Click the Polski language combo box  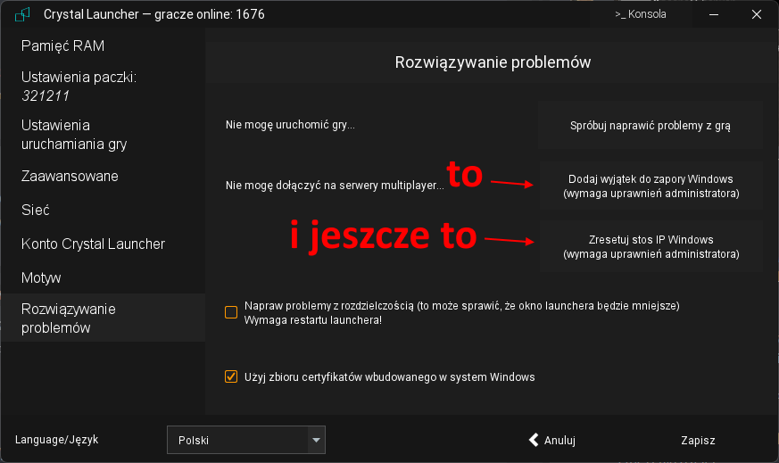click(236, 440)
